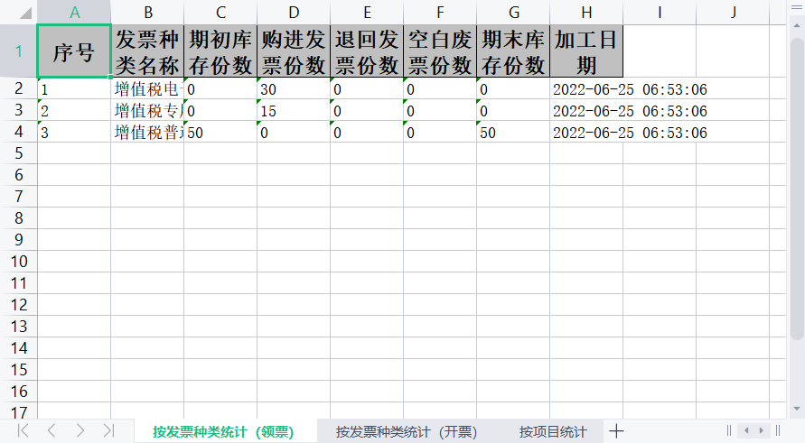Select cell C4 showing 50
This screenshot has height=443, width=805.
pyautogui.click(x=220, y=132)
